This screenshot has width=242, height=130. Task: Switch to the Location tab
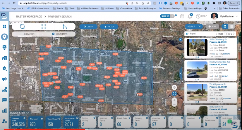click(x=29, y=34)
